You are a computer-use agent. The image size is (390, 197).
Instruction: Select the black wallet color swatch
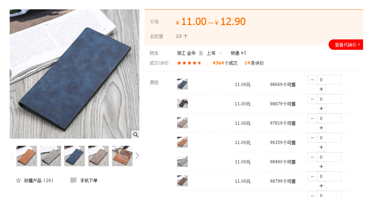tap(182, 104)
